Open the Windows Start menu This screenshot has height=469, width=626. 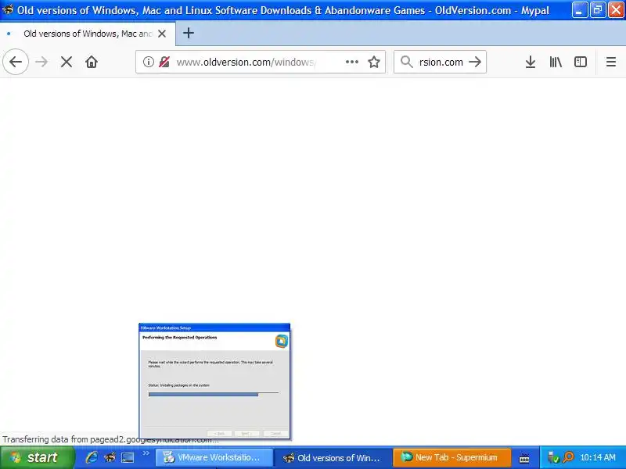click(x=37, y=457)
